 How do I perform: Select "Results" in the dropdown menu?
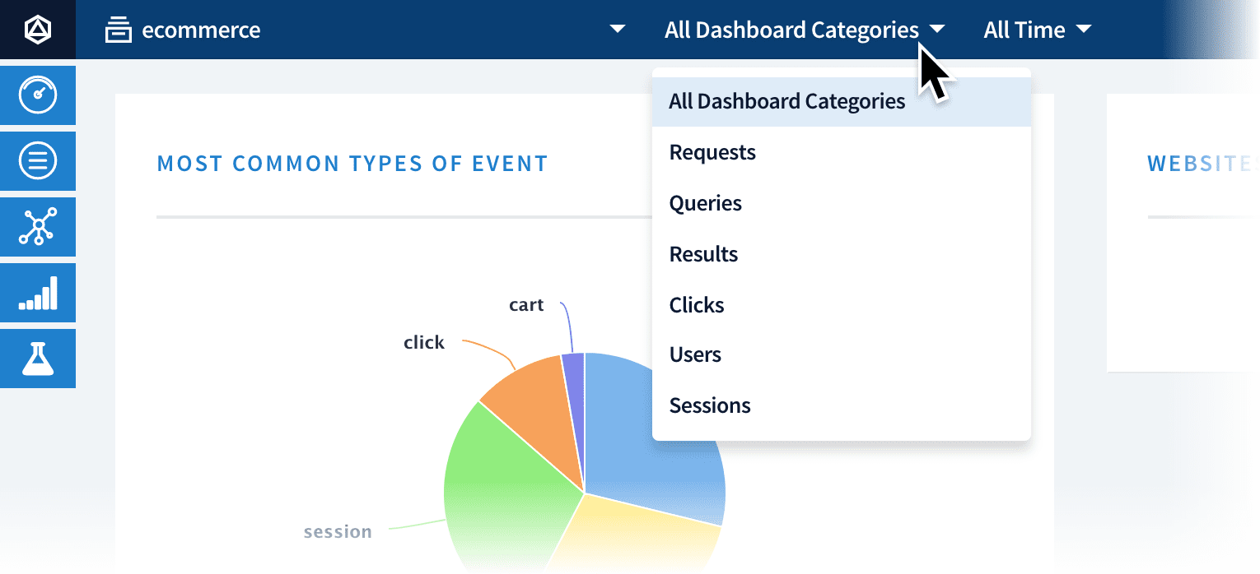(x=703, y=254)
